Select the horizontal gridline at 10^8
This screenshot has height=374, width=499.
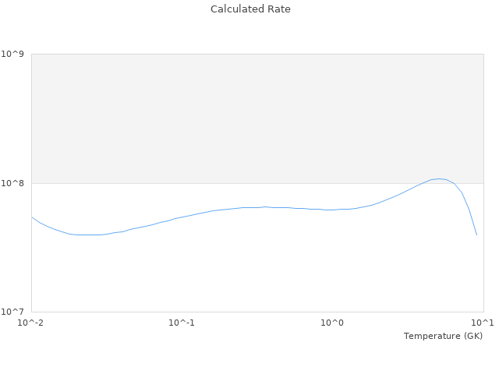[234, 183]
